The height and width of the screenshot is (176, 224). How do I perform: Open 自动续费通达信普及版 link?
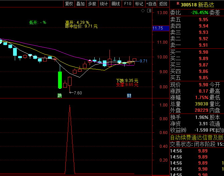tap(197, 138)
